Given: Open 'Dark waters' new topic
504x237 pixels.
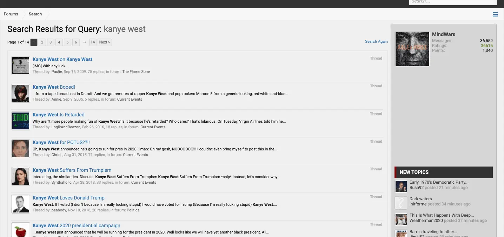Looking at the screenshot, I should (420, 199).
